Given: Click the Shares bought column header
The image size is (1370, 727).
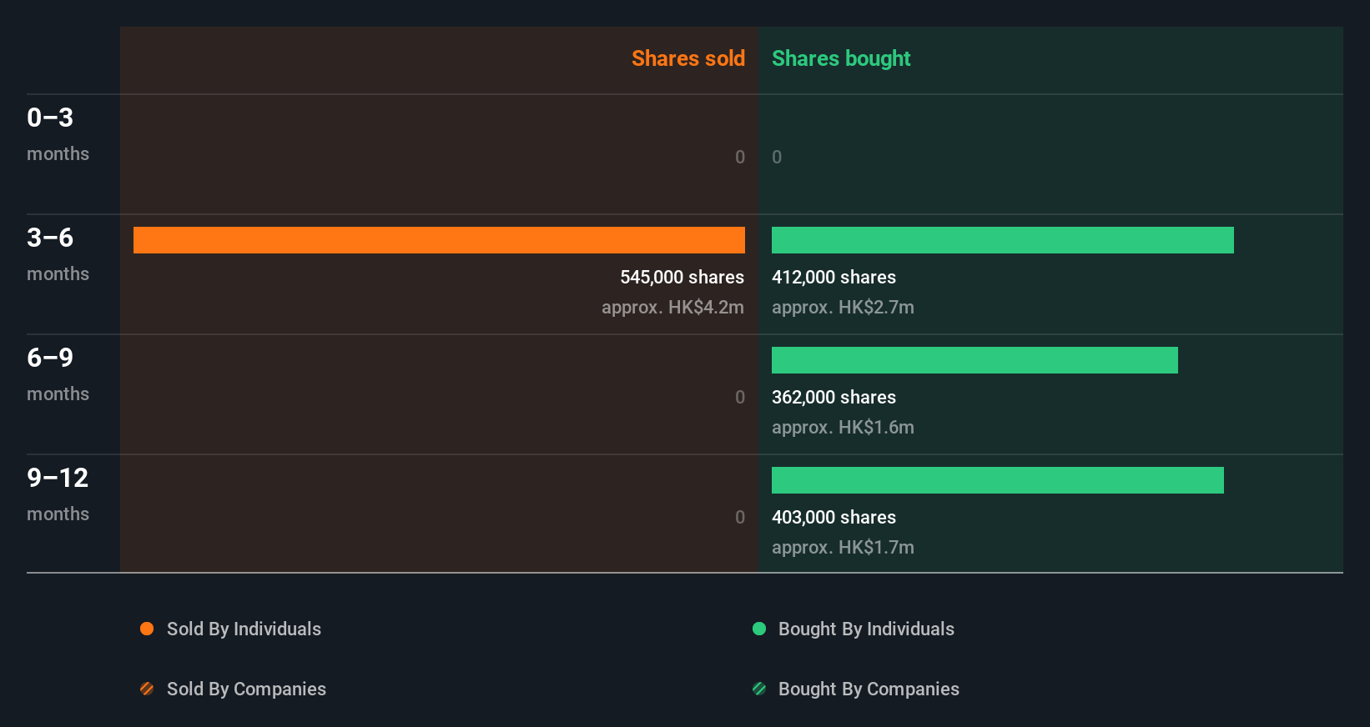Looking at the screenshot, I should (841, 58).
